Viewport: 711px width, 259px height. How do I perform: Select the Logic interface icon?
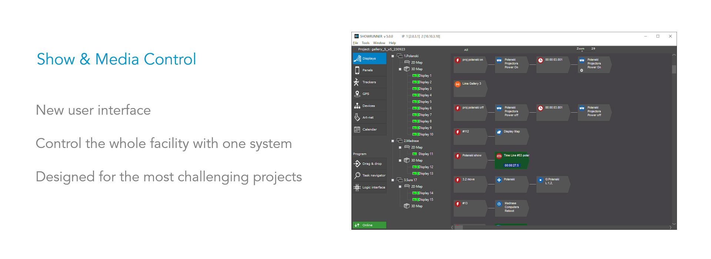(357, 187)
